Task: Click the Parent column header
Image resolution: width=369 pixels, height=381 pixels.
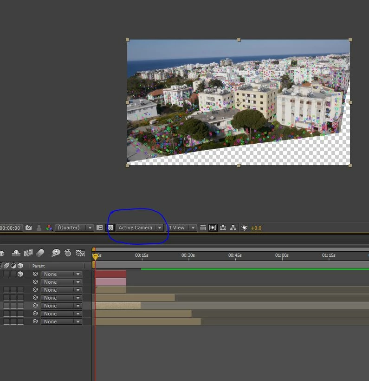Action: (39, 266)
